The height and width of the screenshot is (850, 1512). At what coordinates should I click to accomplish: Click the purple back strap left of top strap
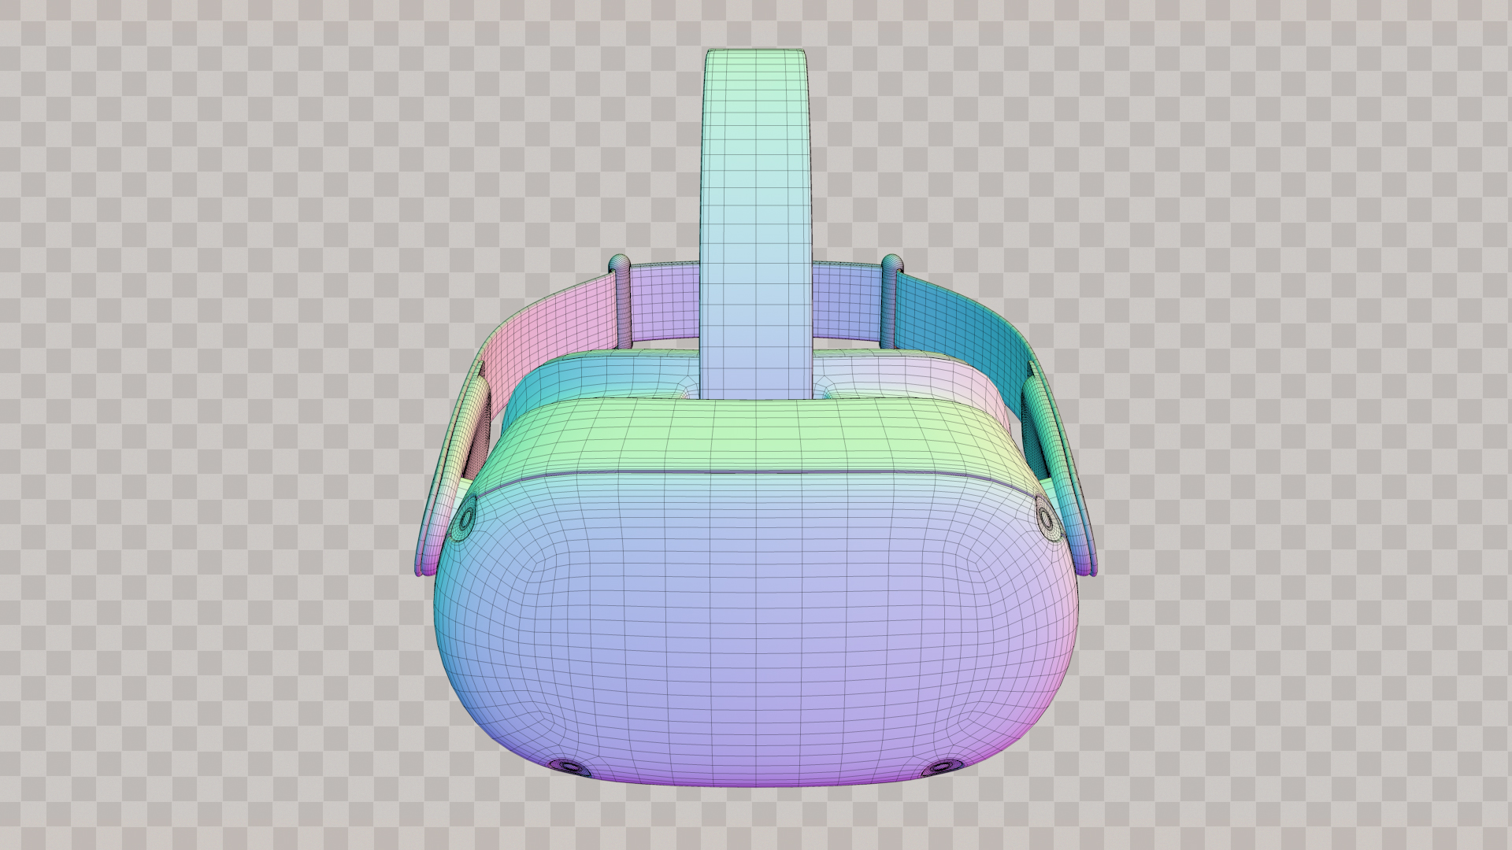[x=665, y=303]
